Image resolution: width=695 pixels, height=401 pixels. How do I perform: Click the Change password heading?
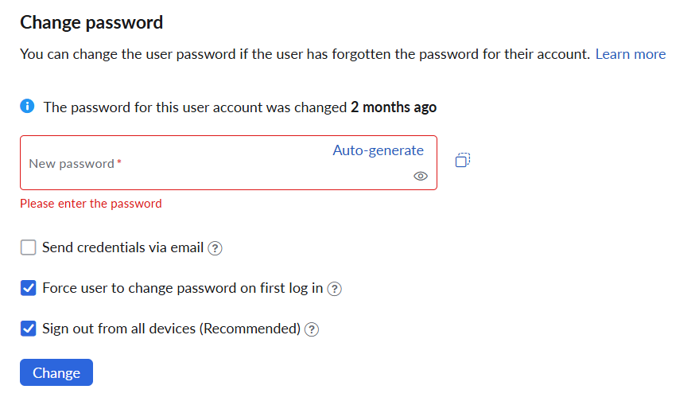[91, 22]
